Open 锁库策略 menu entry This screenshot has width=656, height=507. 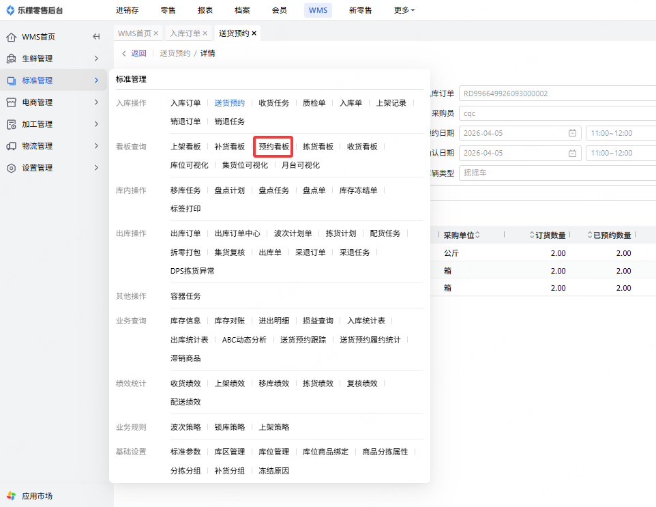tap(229, 427)
